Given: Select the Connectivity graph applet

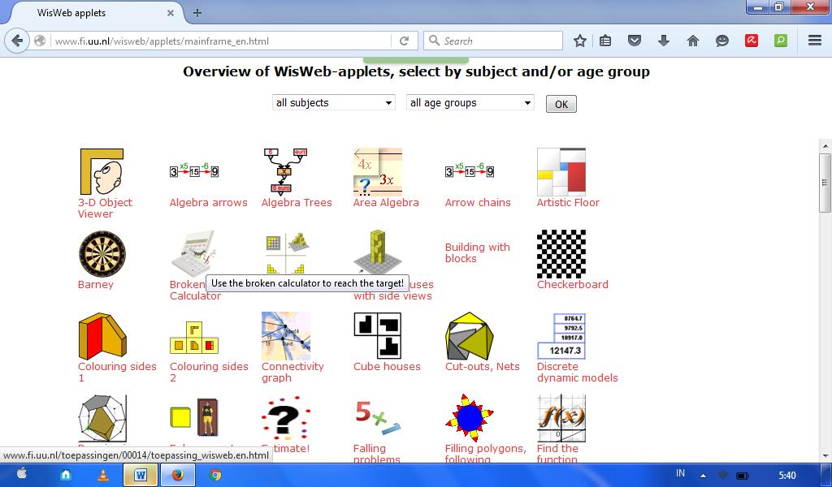Looking at the screenshot, I should 285,334.
